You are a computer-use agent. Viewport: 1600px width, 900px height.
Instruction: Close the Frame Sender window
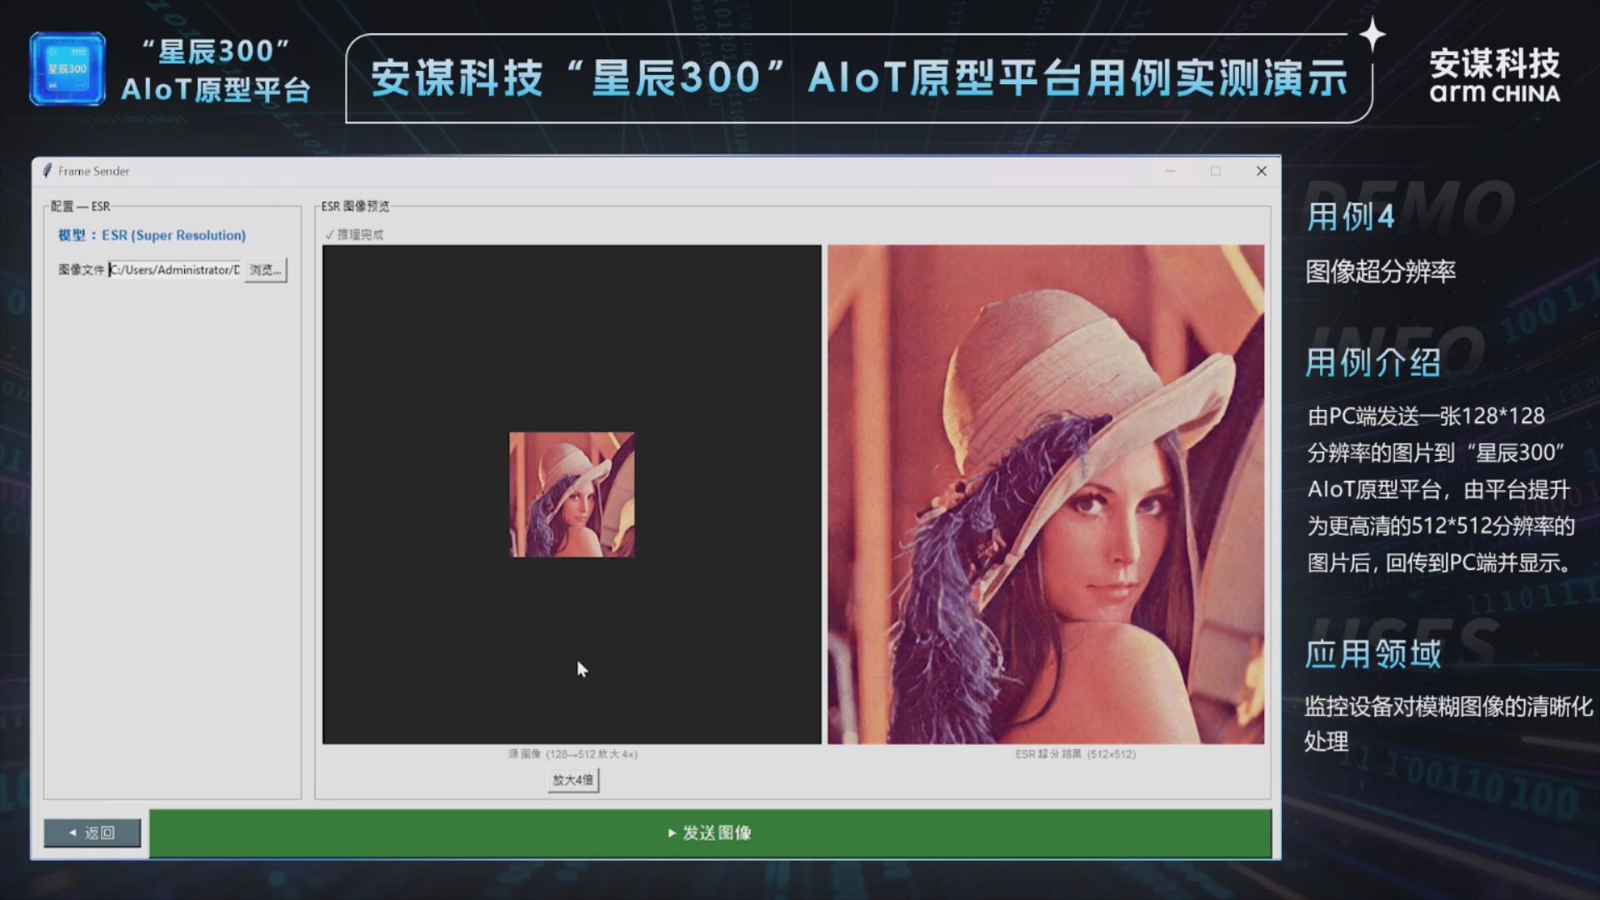tap(1262, 171)
